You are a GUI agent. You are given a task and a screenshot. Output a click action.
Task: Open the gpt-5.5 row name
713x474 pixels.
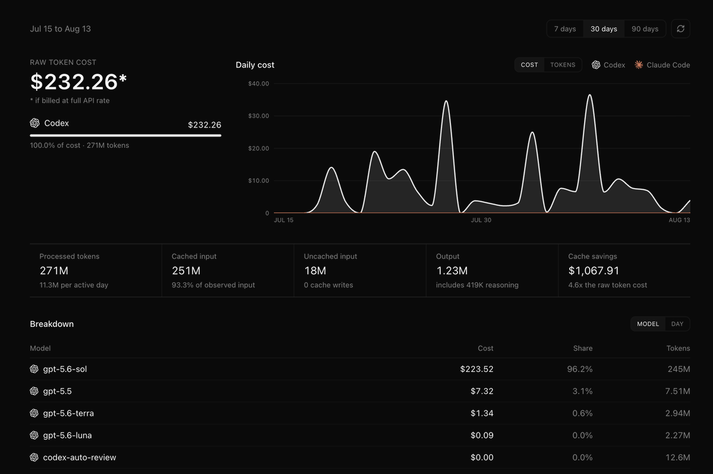point(58,391)
